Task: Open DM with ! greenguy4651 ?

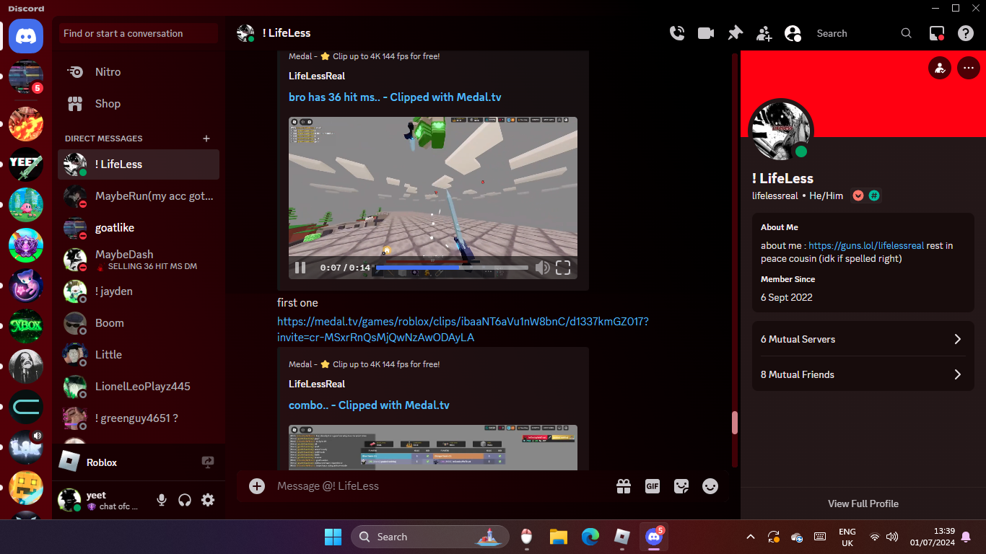Action: (x=139, y=418)
